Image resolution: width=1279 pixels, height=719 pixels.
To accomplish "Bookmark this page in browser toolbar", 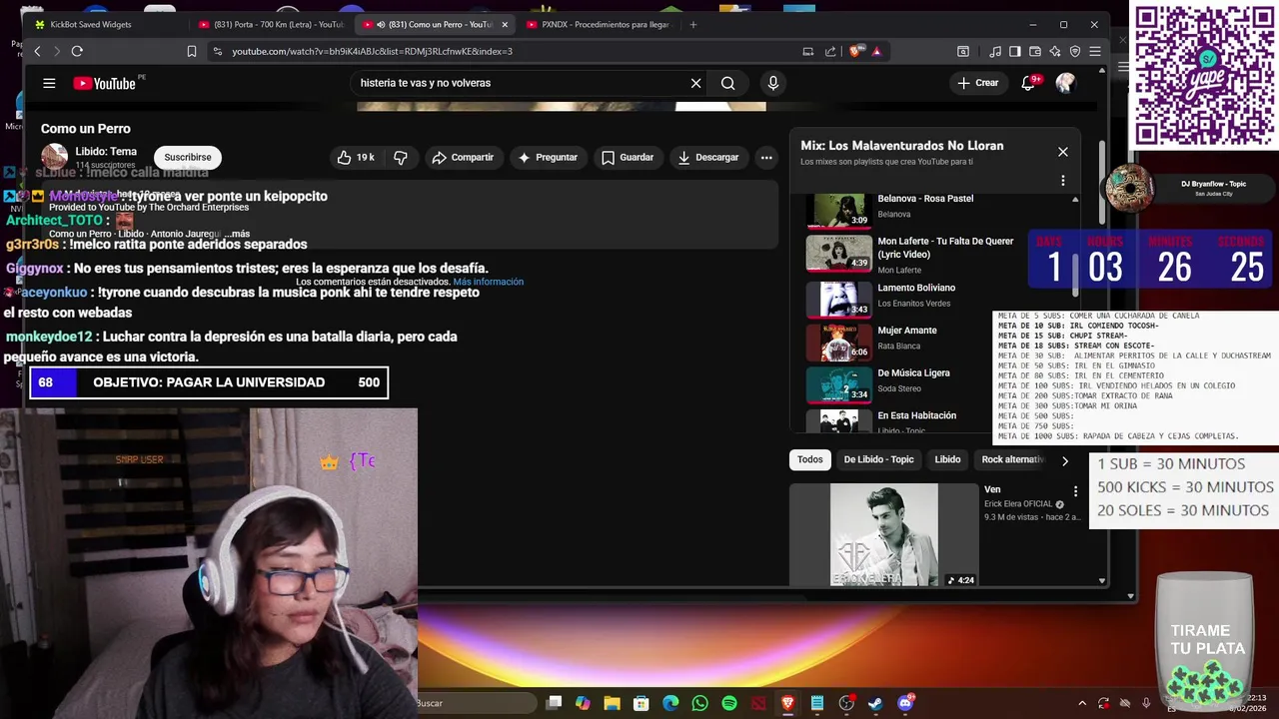I will point(192,51).
